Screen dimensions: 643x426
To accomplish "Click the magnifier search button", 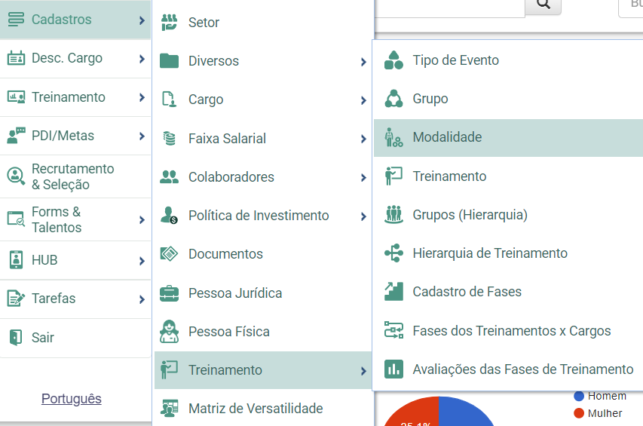I will 543,5.
